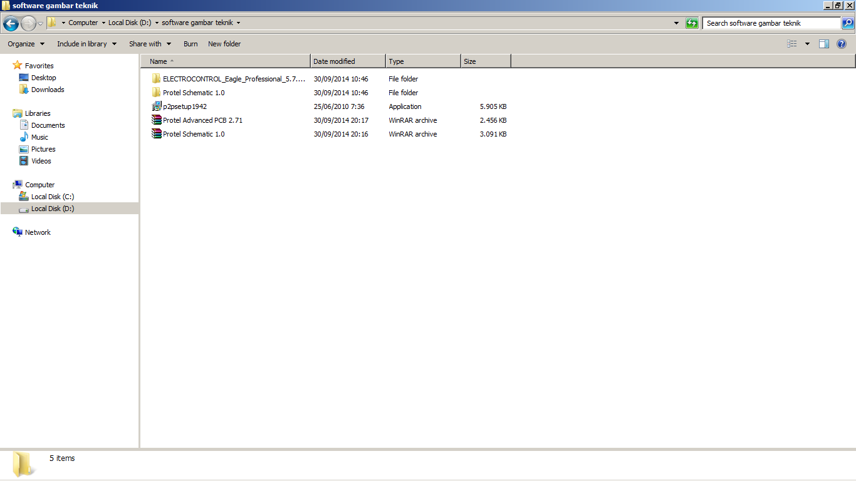Select the p2psetup1942 file name
Viewport: 856px width, 481px height.
point(185,106)
